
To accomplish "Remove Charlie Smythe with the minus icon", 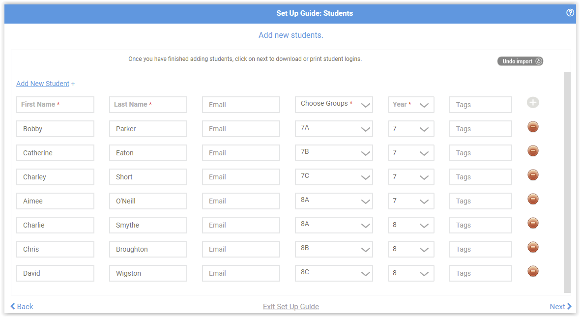I will click(x=533, y=223).
